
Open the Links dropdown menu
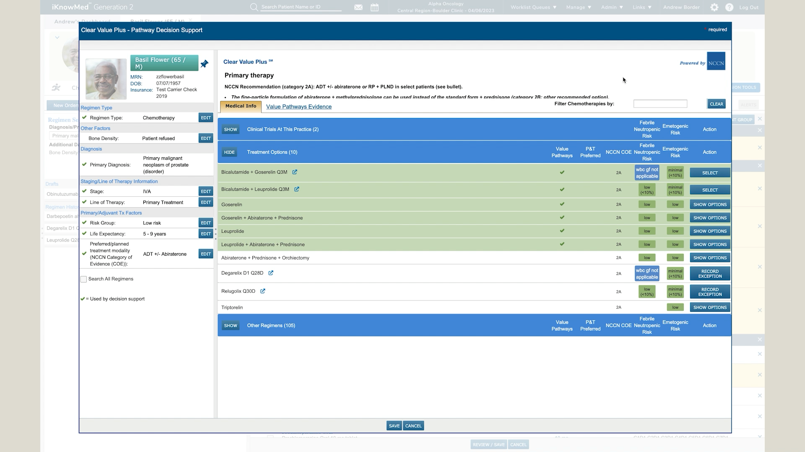coord(642,7)
